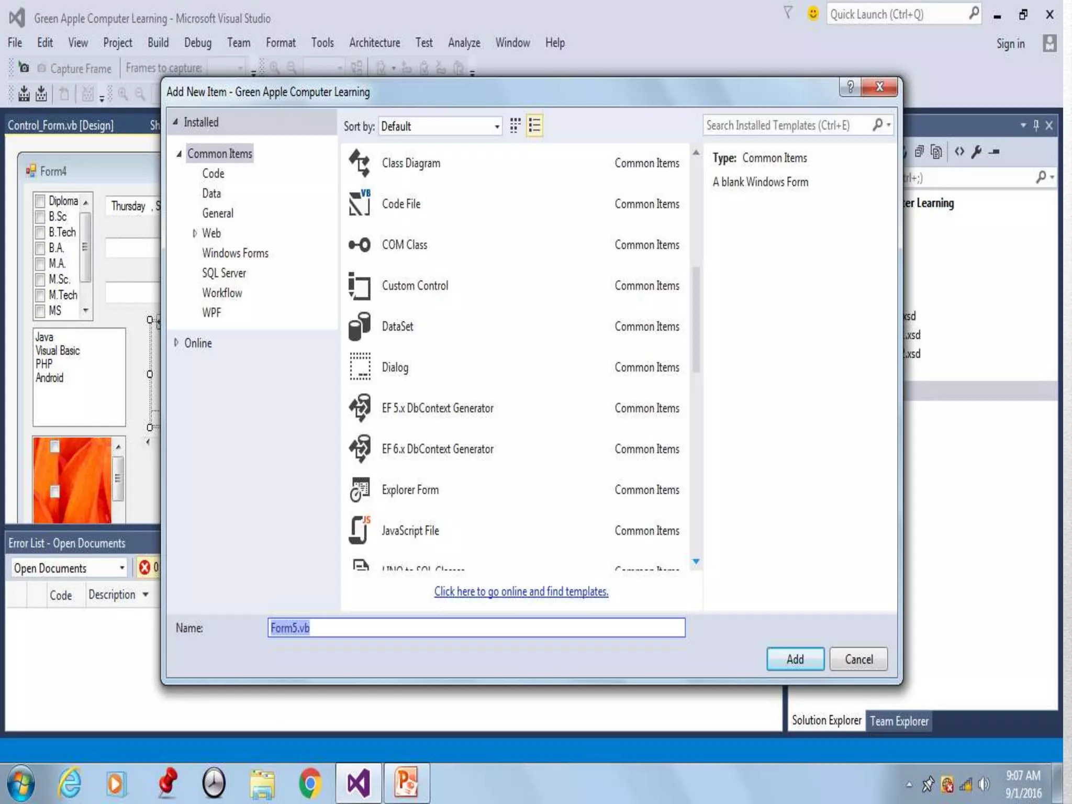Select the Class Diagram template icon
Screen dimensions: 1072x804
360,163
